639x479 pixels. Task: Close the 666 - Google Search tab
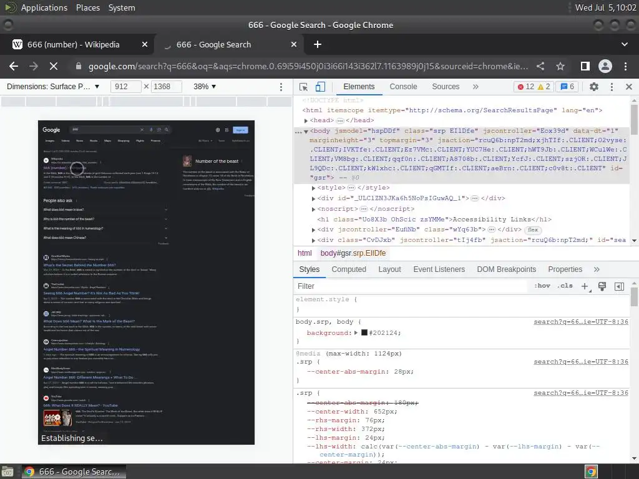(294, 44)
